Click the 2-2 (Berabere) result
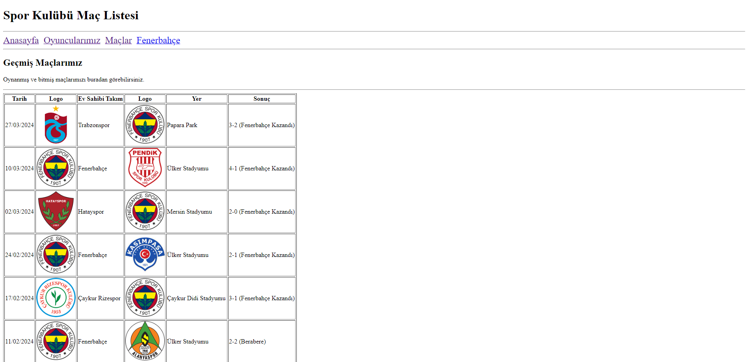The image size is (748, 362). (247, 342)
